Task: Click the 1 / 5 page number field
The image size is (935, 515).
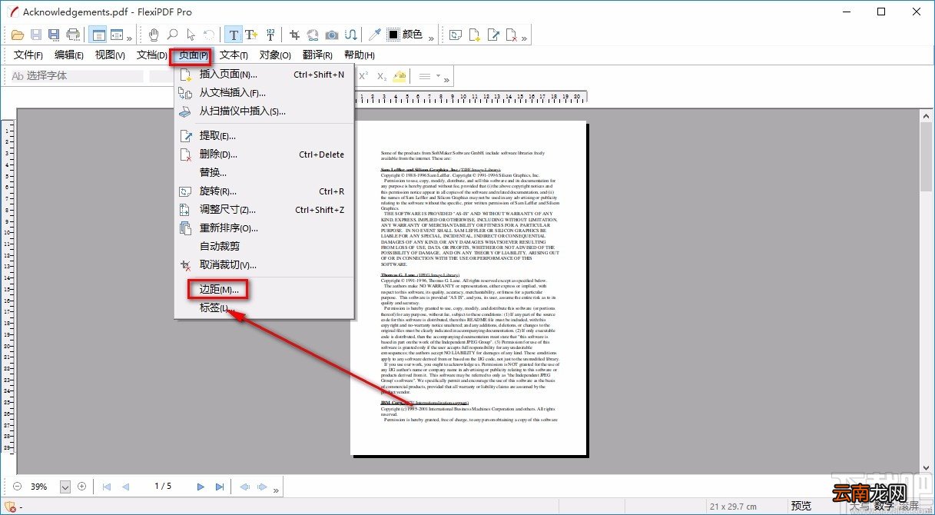Action: (x=163, y=487)
